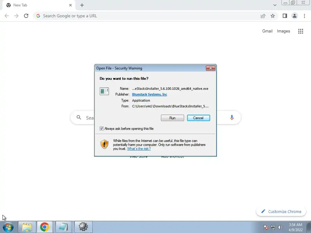This screenshot has height=233, width=311.
Task: Open the Bluestack Systems, Inc publisher link
Action: coord(149,94)
